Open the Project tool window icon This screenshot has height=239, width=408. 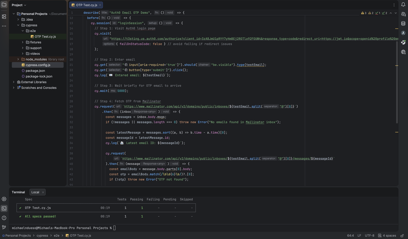pos(4,4)
